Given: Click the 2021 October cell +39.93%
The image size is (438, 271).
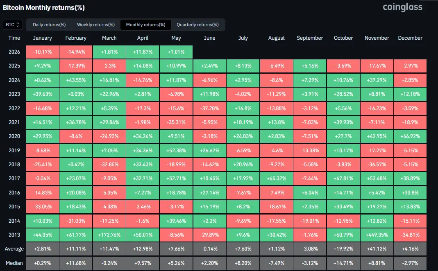Looking at the screenshot, I should pos(343,122).
